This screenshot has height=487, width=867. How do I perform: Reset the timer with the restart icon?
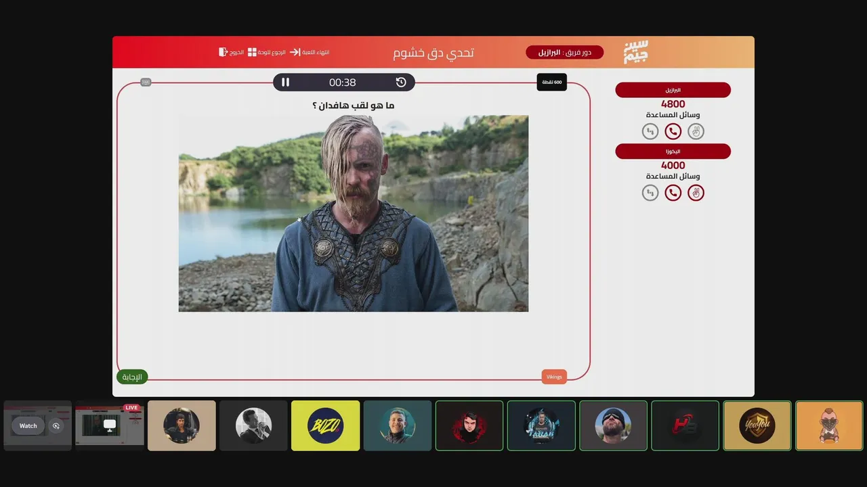coord(401,83)
